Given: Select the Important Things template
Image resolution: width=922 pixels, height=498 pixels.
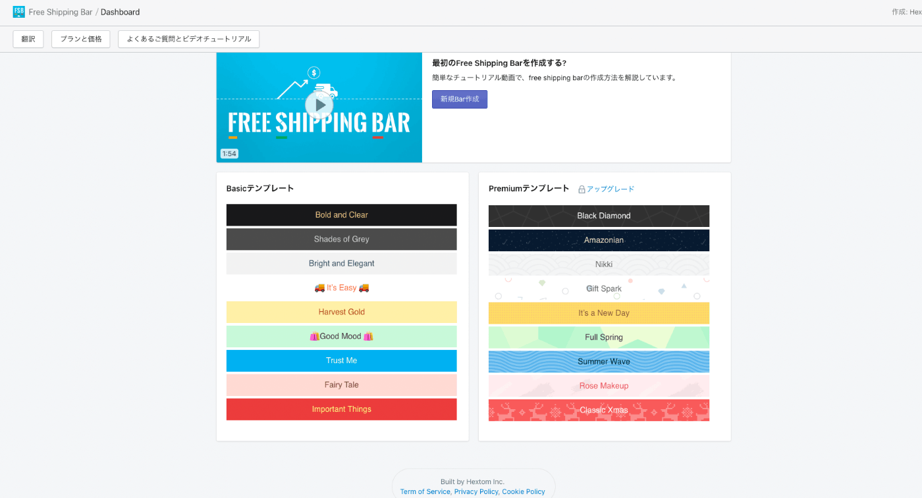Looking at the screenshot, I should (x=342, y=409).
